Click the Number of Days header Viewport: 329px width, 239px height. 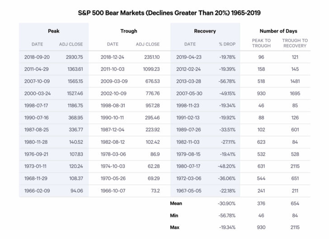coord(278,31)
